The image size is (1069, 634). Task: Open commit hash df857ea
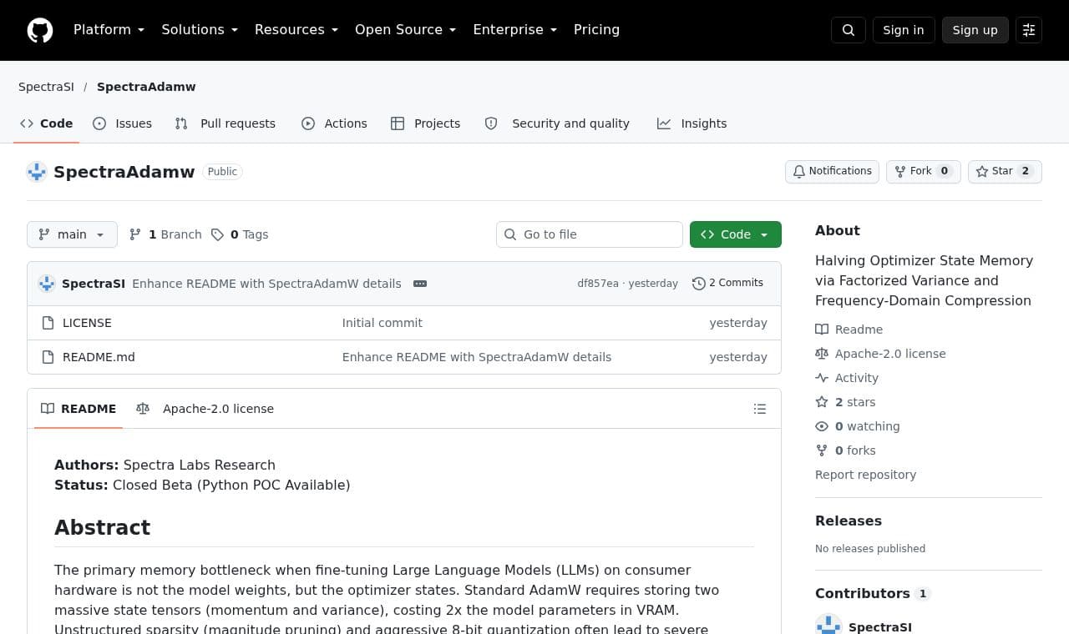[598, 284]
